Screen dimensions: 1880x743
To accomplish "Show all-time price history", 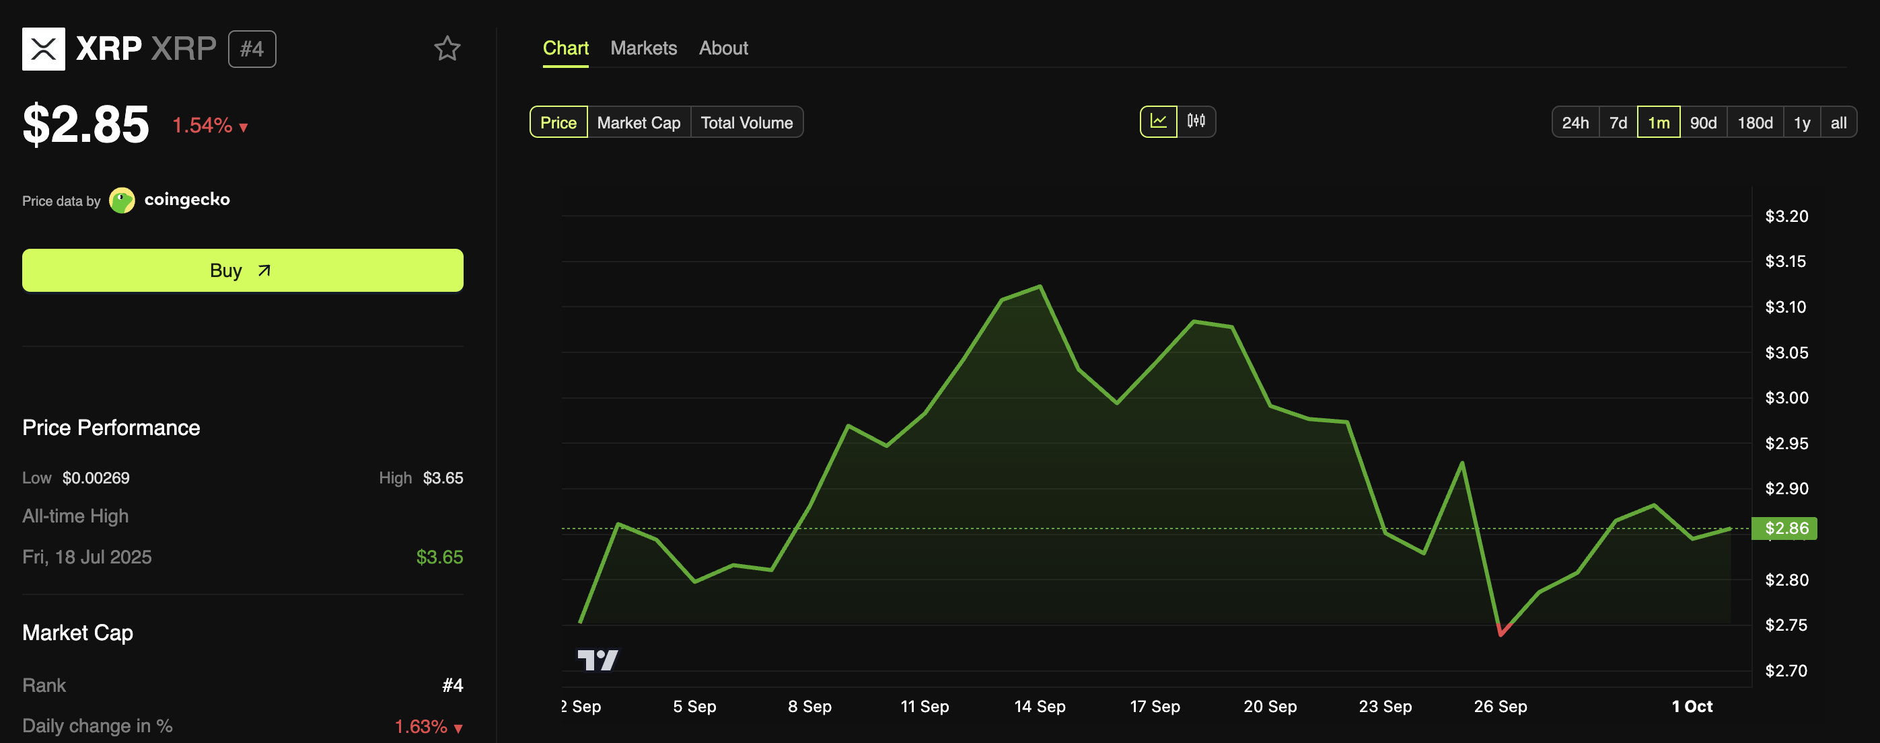I will [1838, 122].
